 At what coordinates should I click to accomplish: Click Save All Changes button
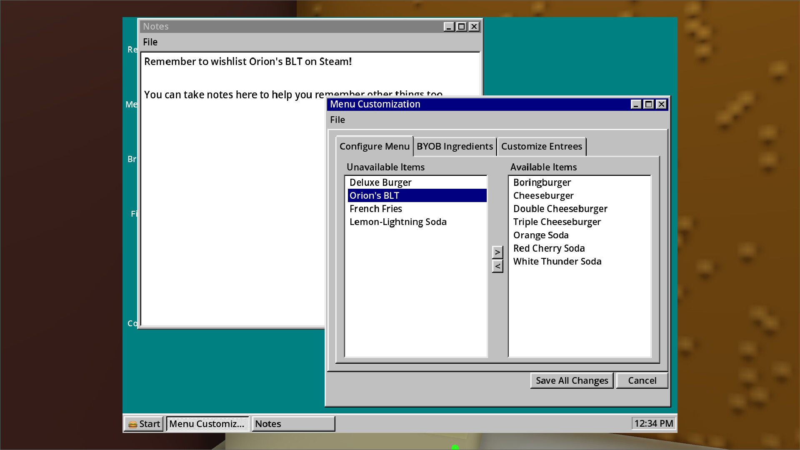[x=572, y=381]
